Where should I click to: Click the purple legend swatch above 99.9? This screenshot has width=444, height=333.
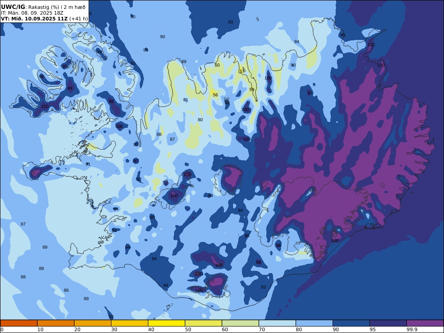425,323
